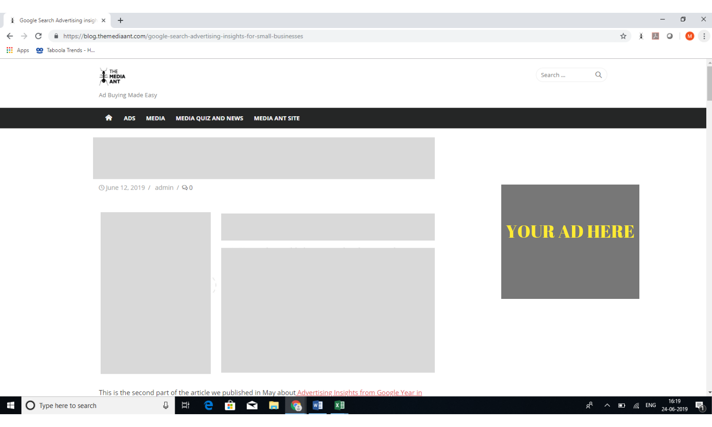Switch to the Google Search Advertising tab
The height and width of the screenshot is (427, 712).
57,20
